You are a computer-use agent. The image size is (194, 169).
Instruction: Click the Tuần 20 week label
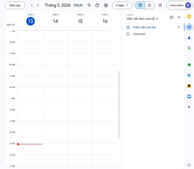[78, 5]
